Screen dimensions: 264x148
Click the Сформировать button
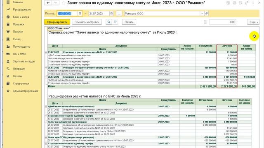[57, 22]
